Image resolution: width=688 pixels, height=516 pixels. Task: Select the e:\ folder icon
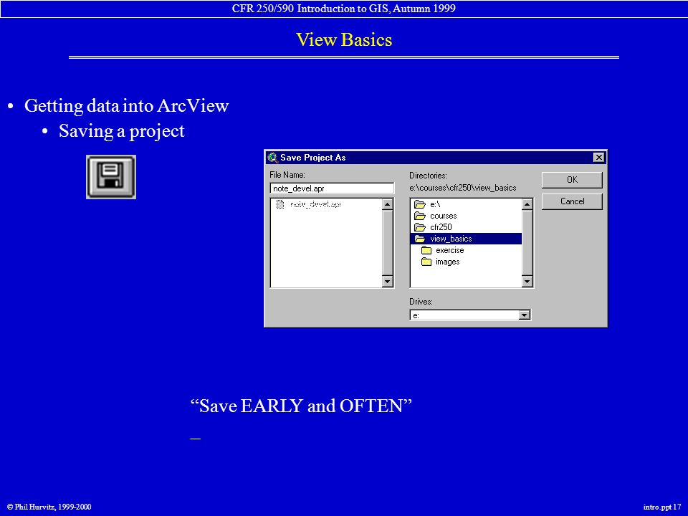[420, 204]
